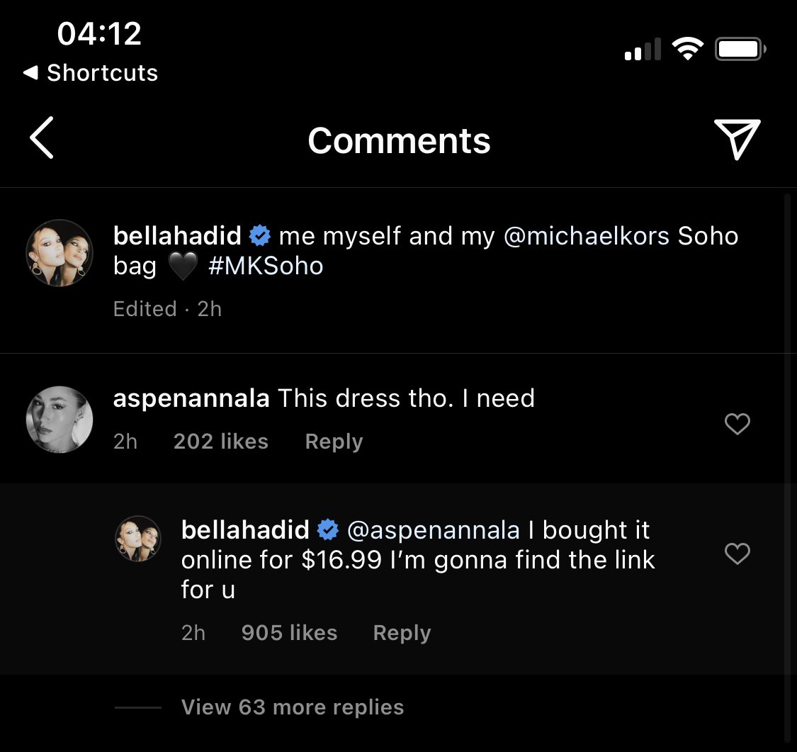
Task: Open the @aspenannala mention in reply
Action: [434, 529]
